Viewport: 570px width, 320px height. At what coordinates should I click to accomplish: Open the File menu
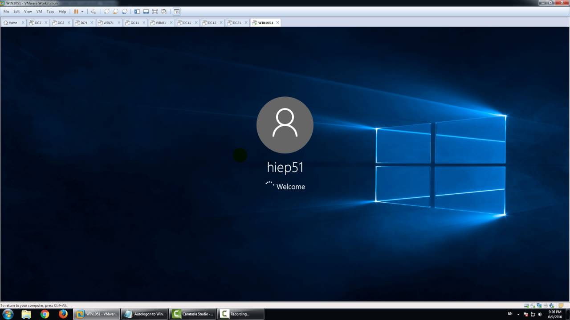click(6, 12)
